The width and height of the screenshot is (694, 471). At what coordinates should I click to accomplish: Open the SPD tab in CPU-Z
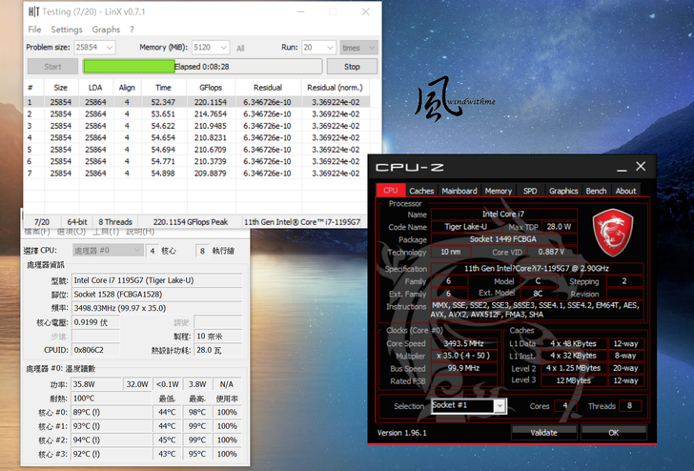[530, 191]
